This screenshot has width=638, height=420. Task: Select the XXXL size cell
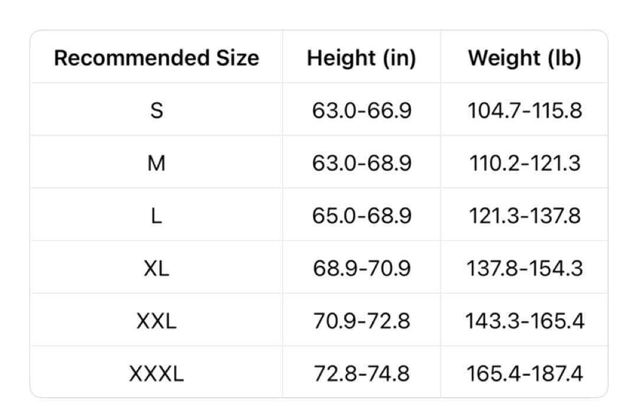[x=157, y=373]
